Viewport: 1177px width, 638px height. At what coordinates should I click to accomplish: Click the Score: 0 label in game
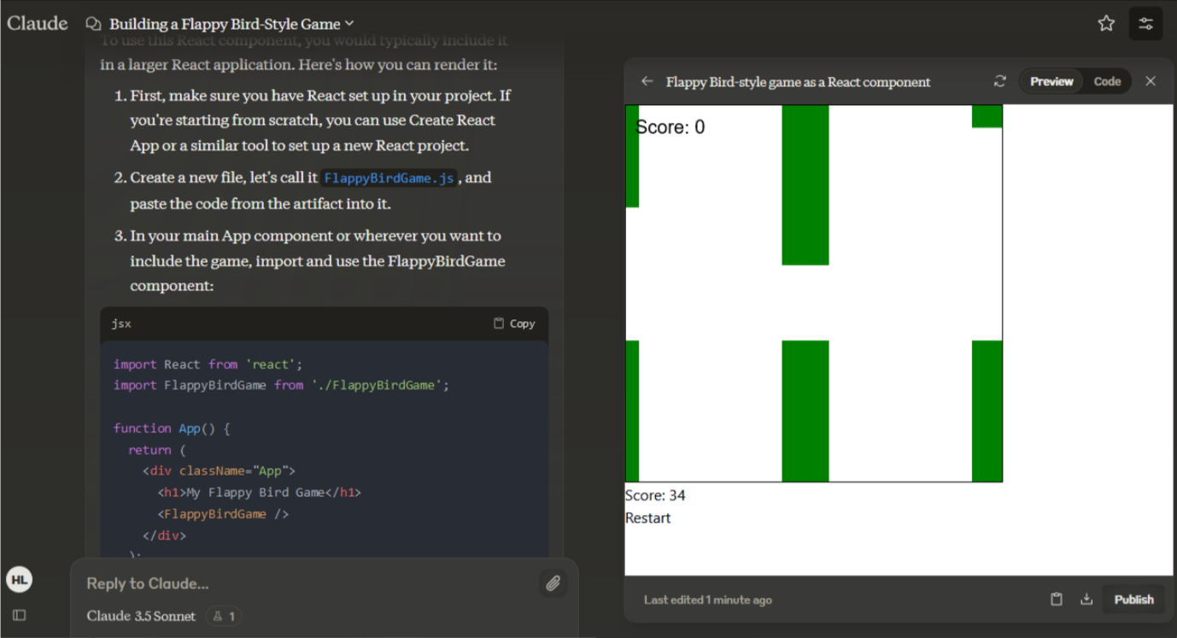(670, 127)
